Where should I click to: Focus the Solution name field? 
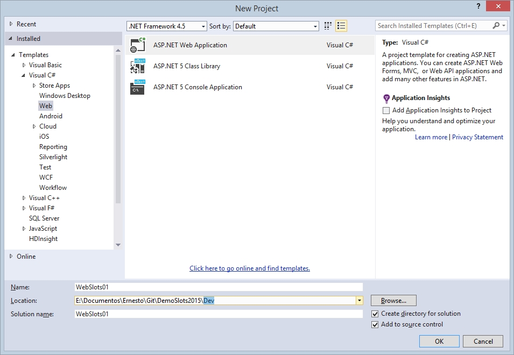pyautogui.click(x=219, y=314)
